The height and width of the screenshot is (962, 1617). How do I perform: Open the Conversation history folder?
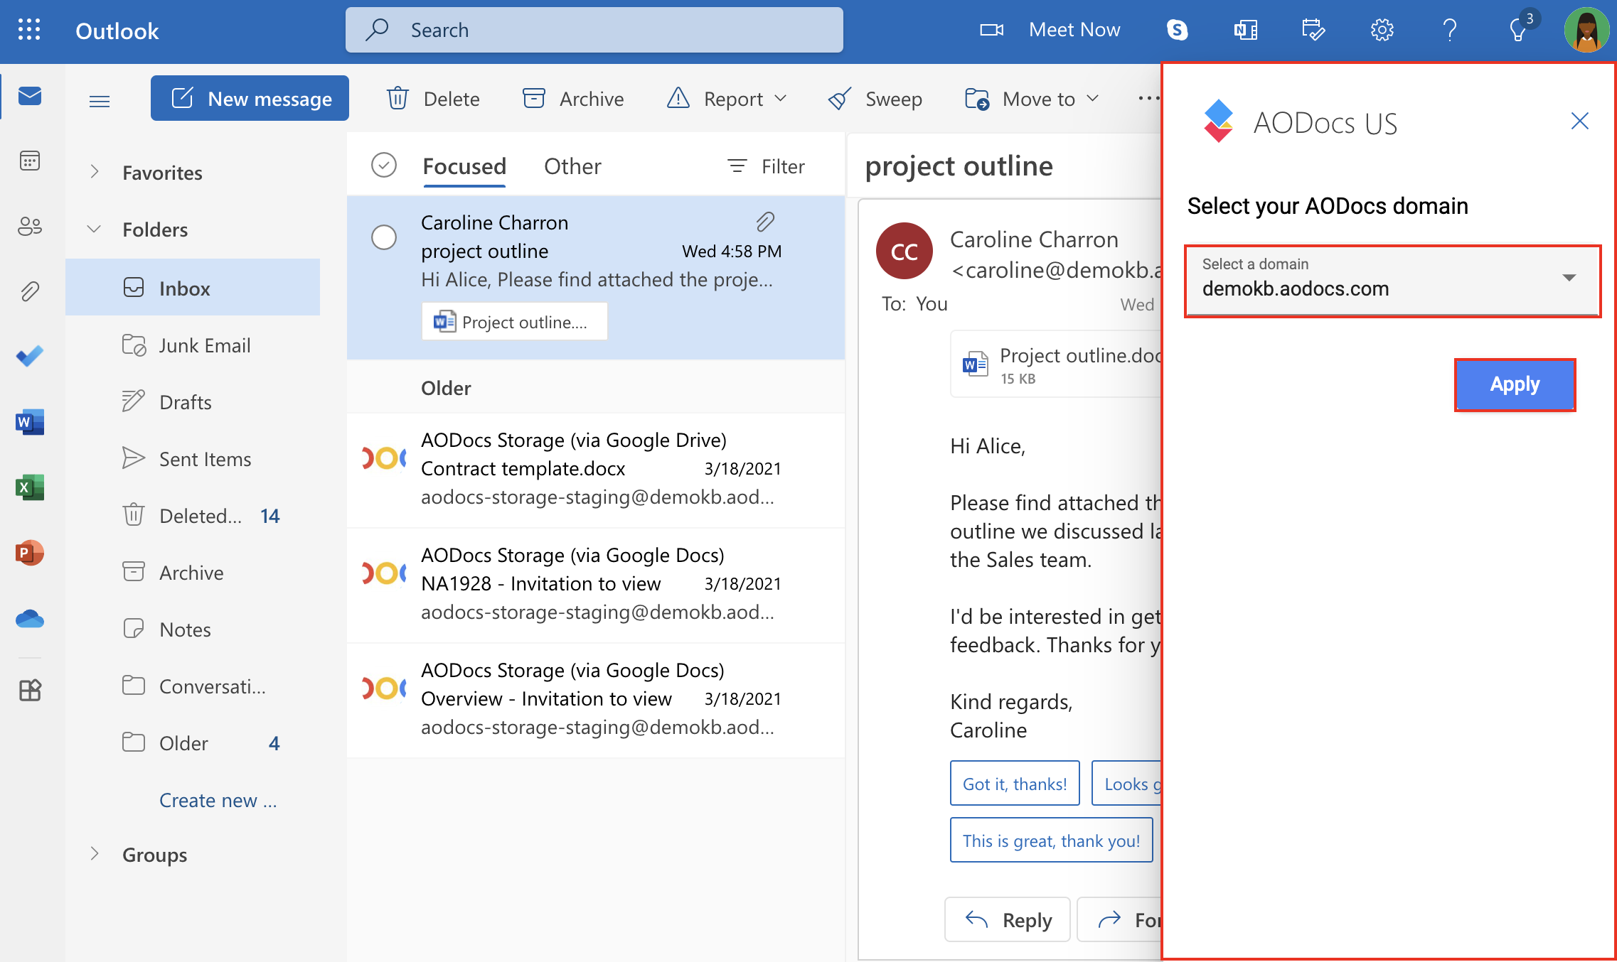(193, 686)
